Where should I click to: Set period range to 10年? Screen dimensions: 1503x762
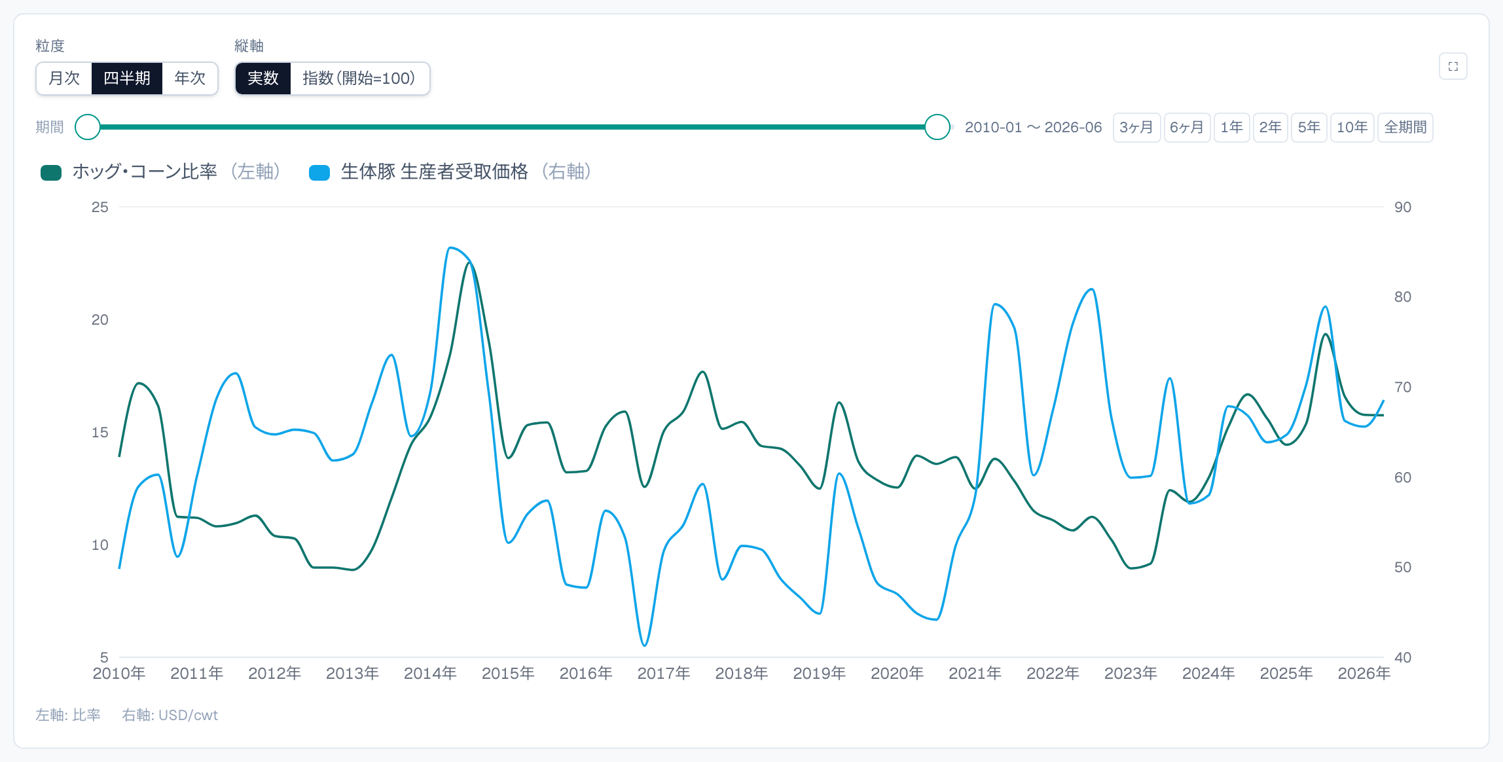(1352, 127)
